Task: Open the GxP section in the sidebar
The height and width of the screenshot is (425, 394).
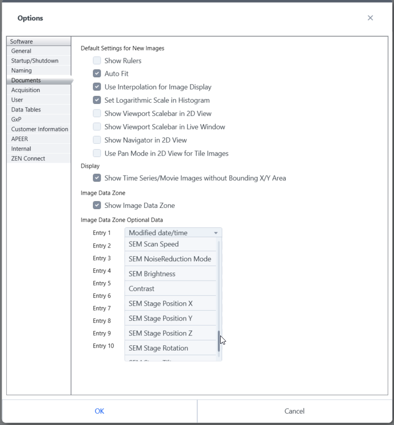Action: (x=16, y=119)
